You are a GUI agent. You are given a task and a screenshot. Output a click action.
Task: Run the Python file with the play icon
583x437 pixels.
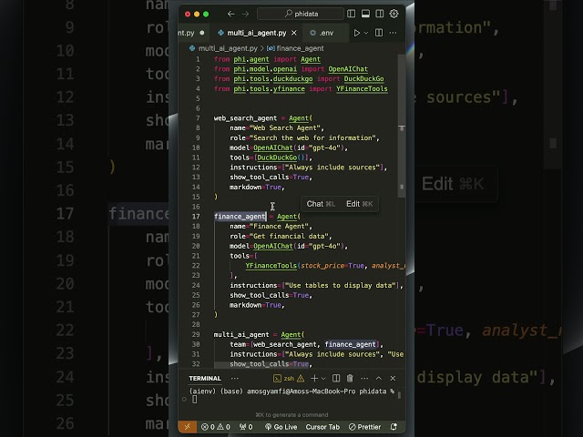pyautogui.click(x=356, y=33)
